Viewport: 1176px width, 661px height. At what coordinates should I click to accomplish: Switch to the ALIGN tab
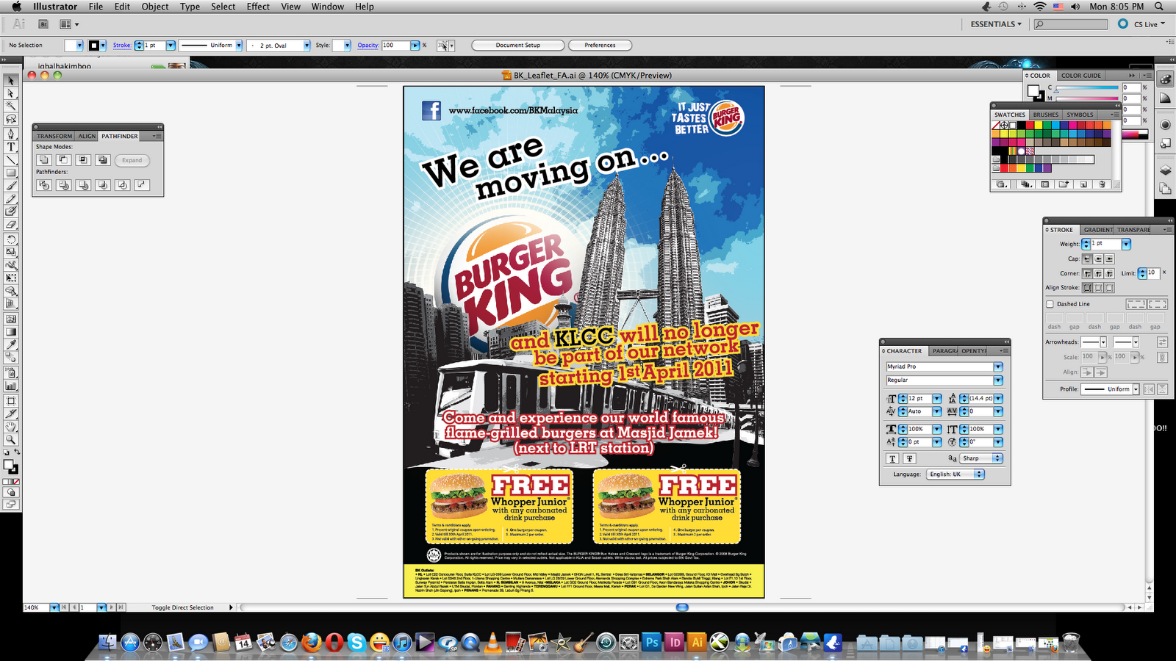click(x=87, y=136)
